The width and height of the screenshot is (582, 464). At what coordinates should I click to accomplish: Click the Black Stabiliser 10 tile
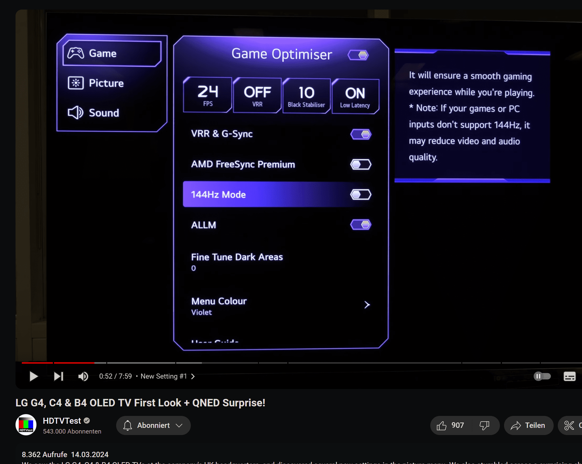[306, 96]
